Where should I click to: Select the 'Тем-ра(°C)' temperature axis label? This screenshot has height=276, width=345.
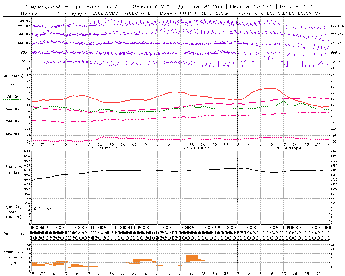coord(13,76)
